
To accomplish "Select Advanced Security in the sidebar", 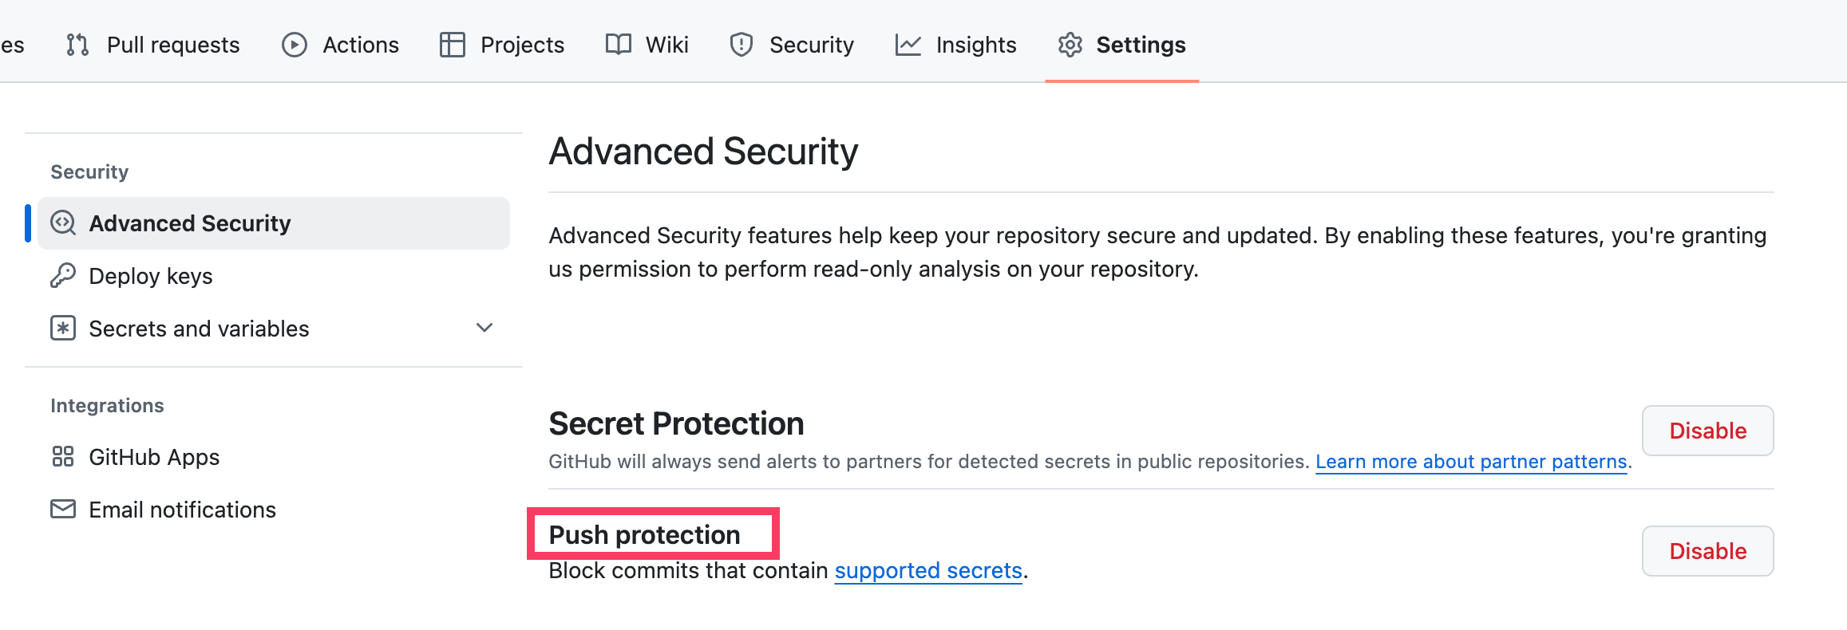I will point(190,223).
